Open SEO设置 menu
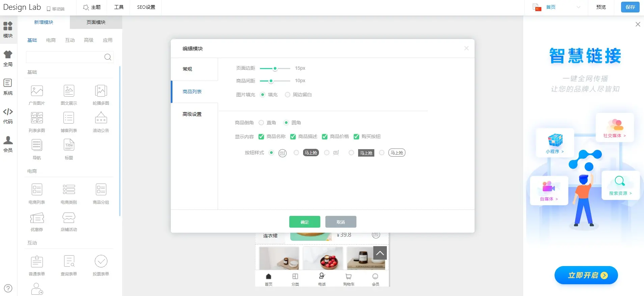This screenshot has width=644, height=296. (x=146, y=7)
